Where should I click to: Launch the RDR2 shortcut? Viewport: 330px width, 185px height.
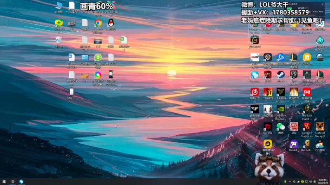coord(268,75)
